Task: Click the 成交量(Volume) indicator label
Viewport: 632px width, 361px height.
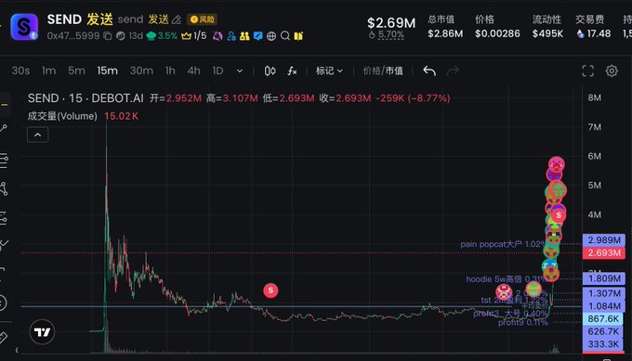Action: click(62, 116)
